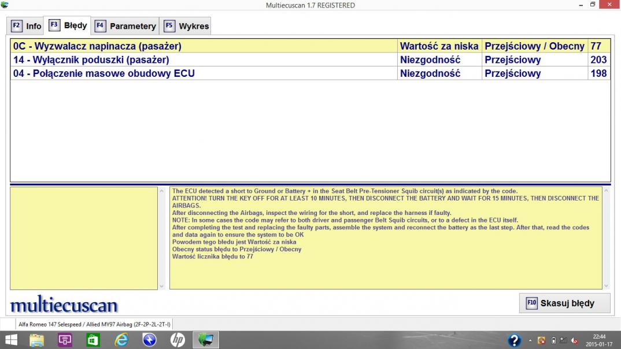Open the Parametery tab

click(x=125, y=26)
